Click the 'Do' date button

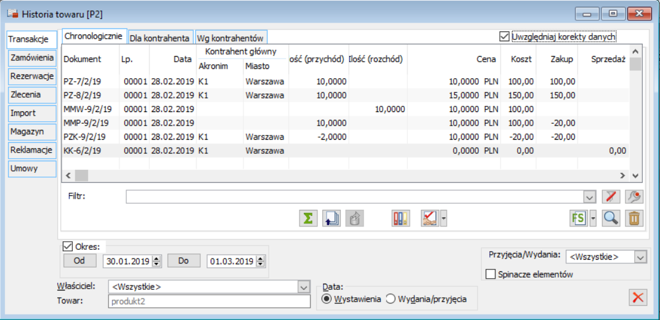point(183,260)
